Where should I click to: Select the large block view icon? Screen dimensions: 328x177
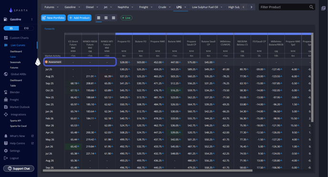point(113,18)
